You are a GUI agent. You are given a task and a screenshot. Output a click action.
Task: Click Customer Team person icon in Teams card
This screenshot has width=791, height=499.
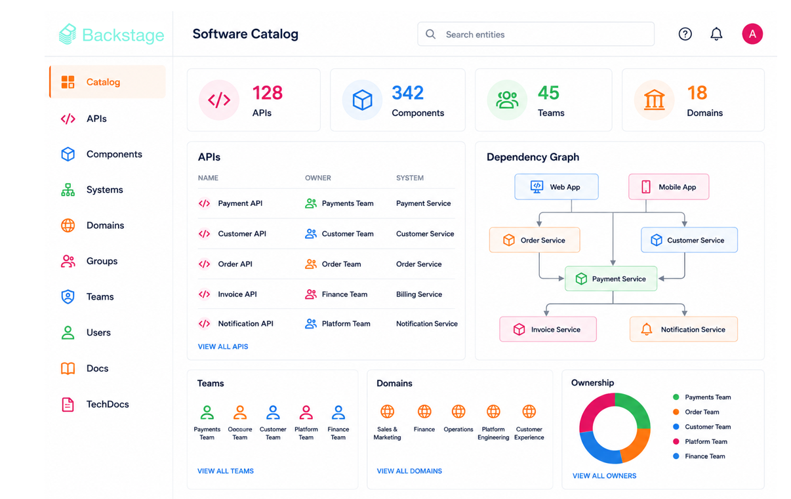point(273,412)
